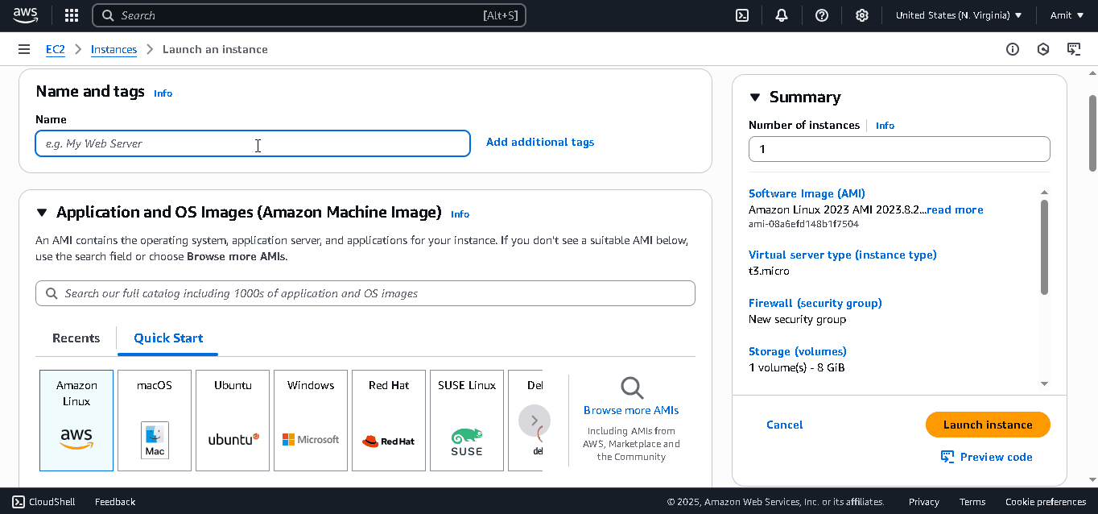The height and width of the screenshot is (514, 1098).
Task: Toggle the side navigation hamburger menu
Action: pyautogui.click(x=24, y=49)
